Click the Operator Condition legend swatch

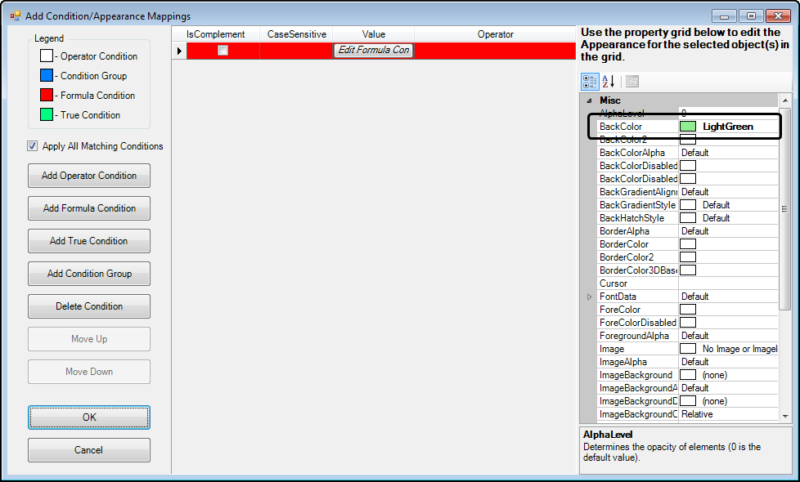[47, 56]
